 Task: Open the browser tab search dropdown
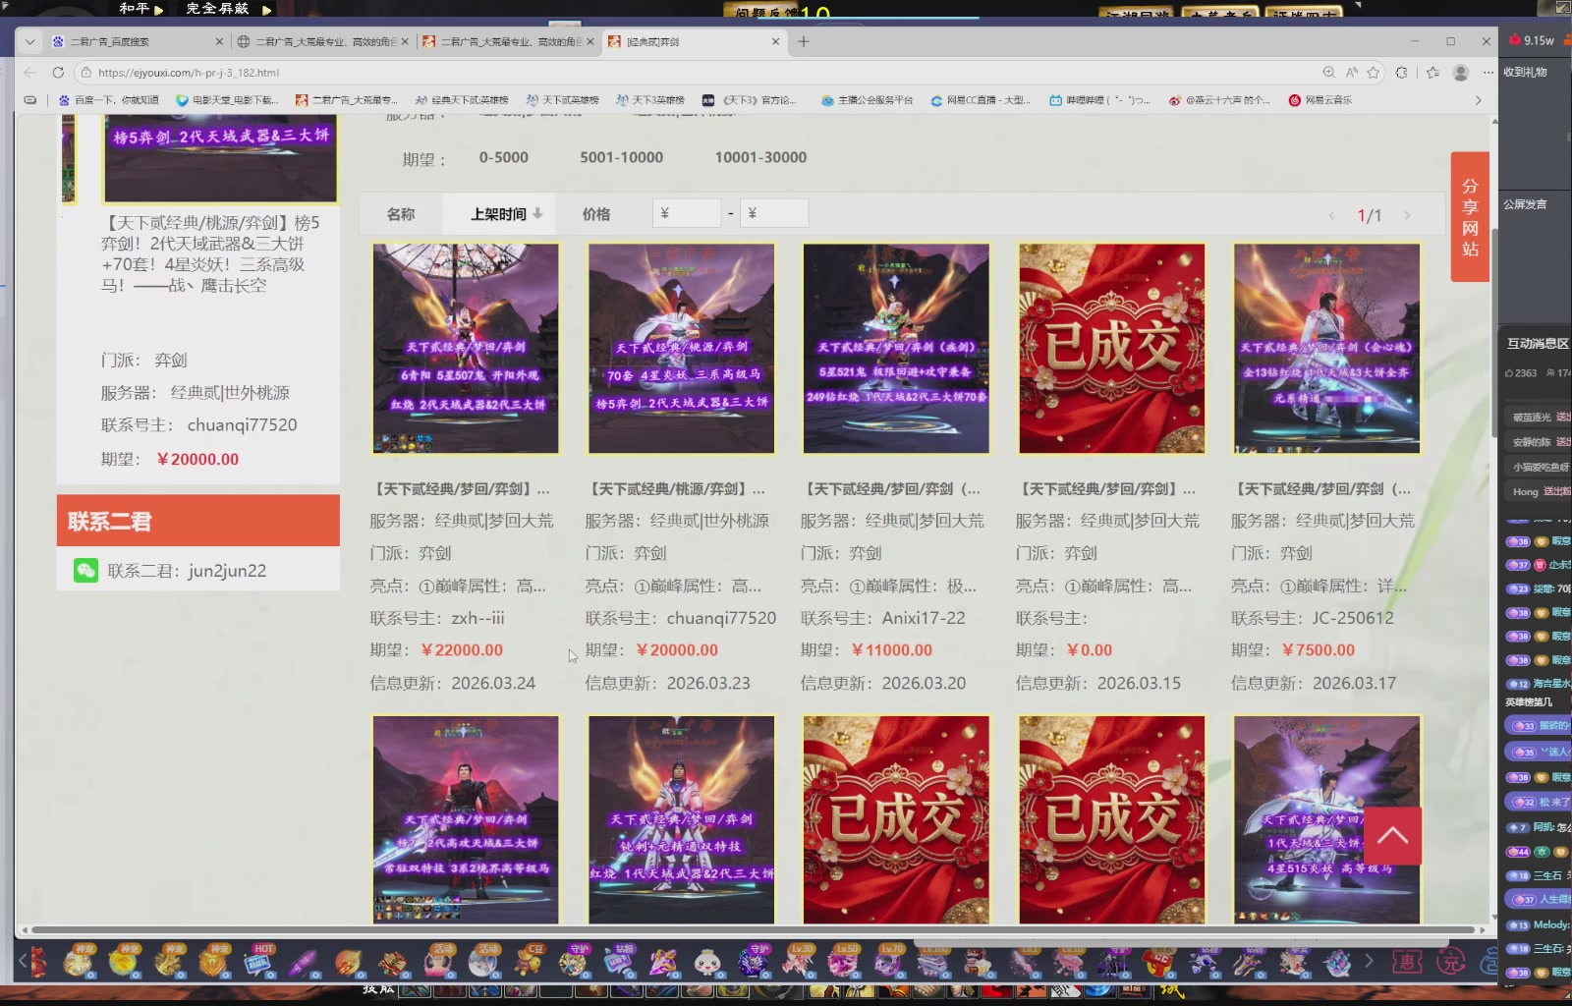coord(29,41)
